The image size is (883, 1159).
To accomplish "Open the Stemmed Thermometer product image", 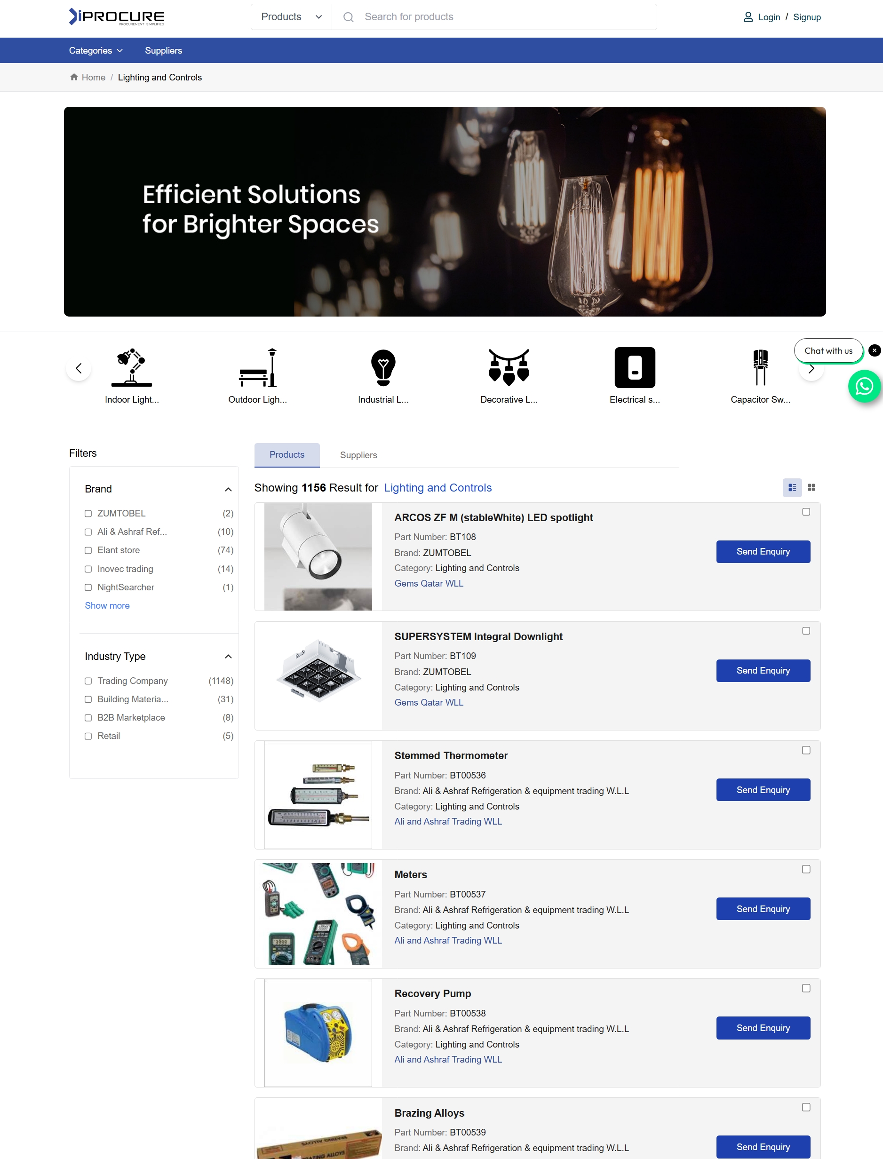I will (x=318, y=795).
